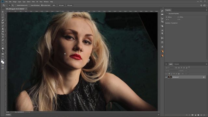Change screen mode at toolbox bottom

(3, 68)
